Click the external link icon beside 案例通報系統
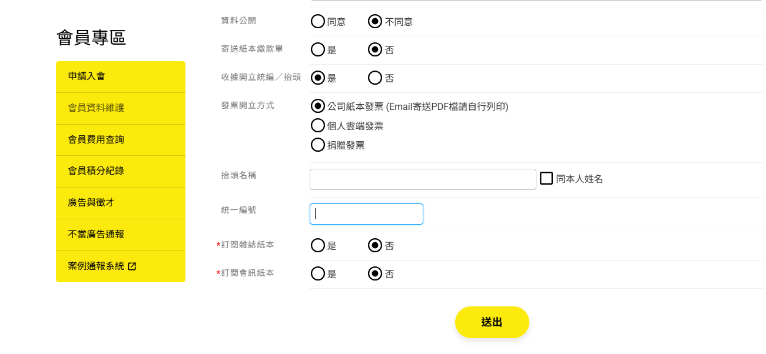The image size is (766, 354). pos(132,266)
